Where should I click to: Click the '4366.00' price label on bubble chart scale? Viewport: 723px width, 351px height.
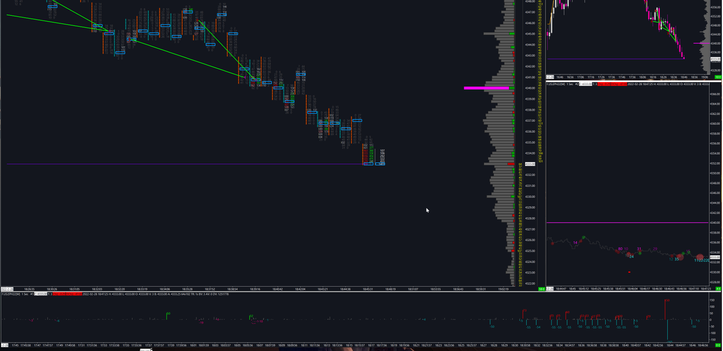[x=715, y=93]
